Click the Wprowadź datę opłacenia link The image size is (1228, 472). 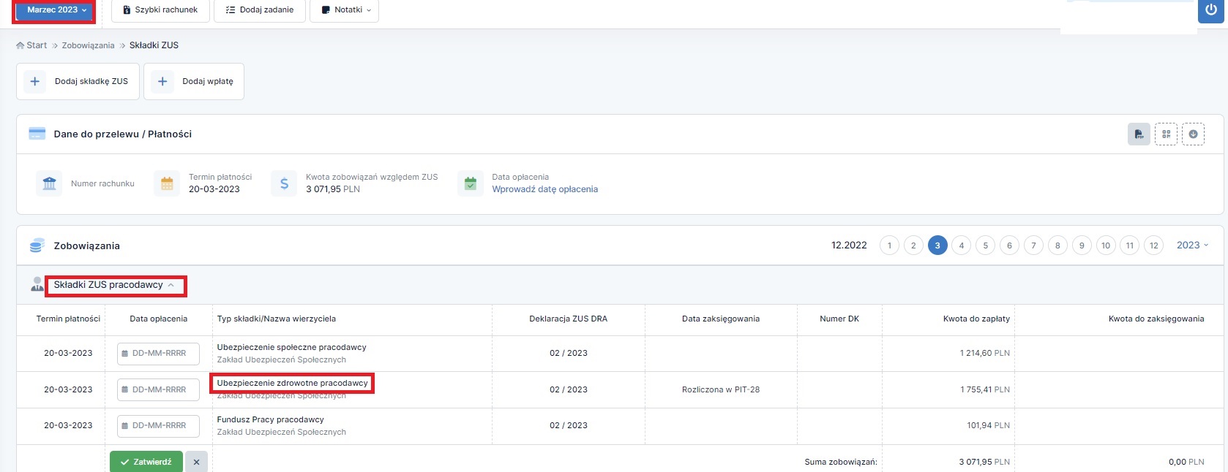point(544,189)
